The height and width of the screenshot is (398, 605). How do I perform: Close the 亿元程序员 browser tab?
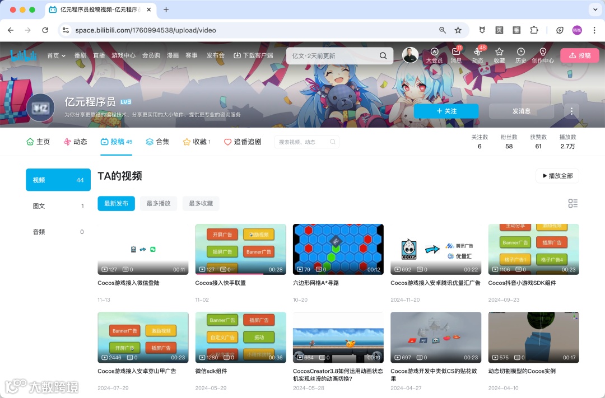(149, 10)
